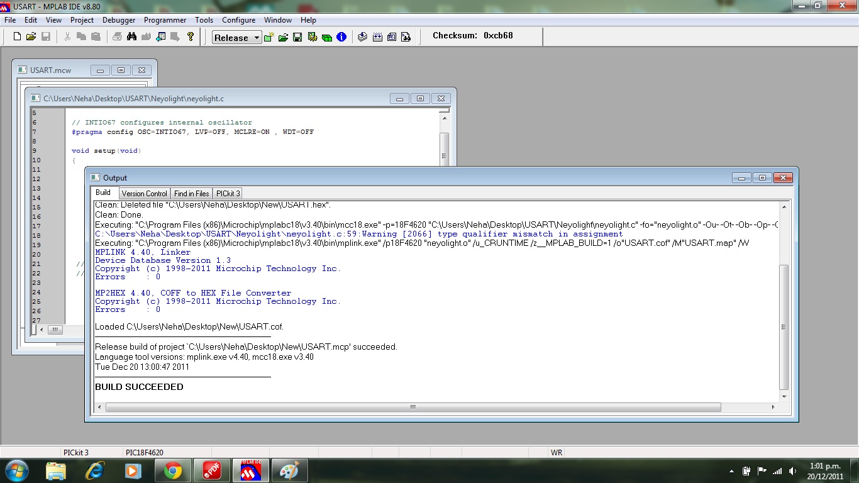Viewport: 859px width, 483px height.
Task: Click the grayed Save File disk icon
Action: coord(46,37)
